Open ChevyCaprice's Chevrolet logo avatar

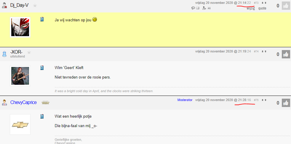click(20, 124)
